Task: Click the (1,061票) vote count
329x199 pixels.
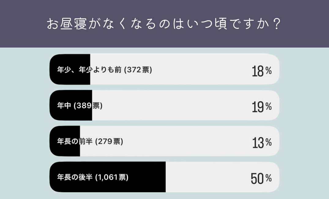Action: (112, 177)
